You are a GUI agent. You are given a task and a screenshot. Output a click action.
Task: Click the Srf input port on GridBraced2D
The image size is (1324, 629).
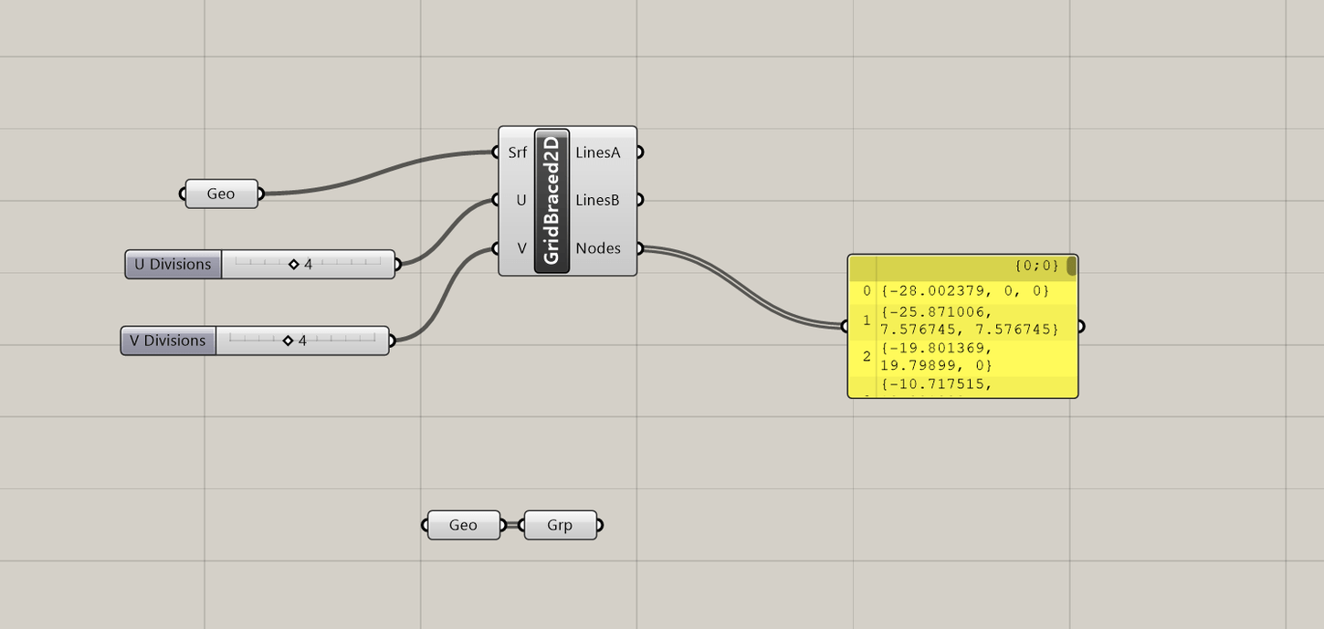(496, 152)
